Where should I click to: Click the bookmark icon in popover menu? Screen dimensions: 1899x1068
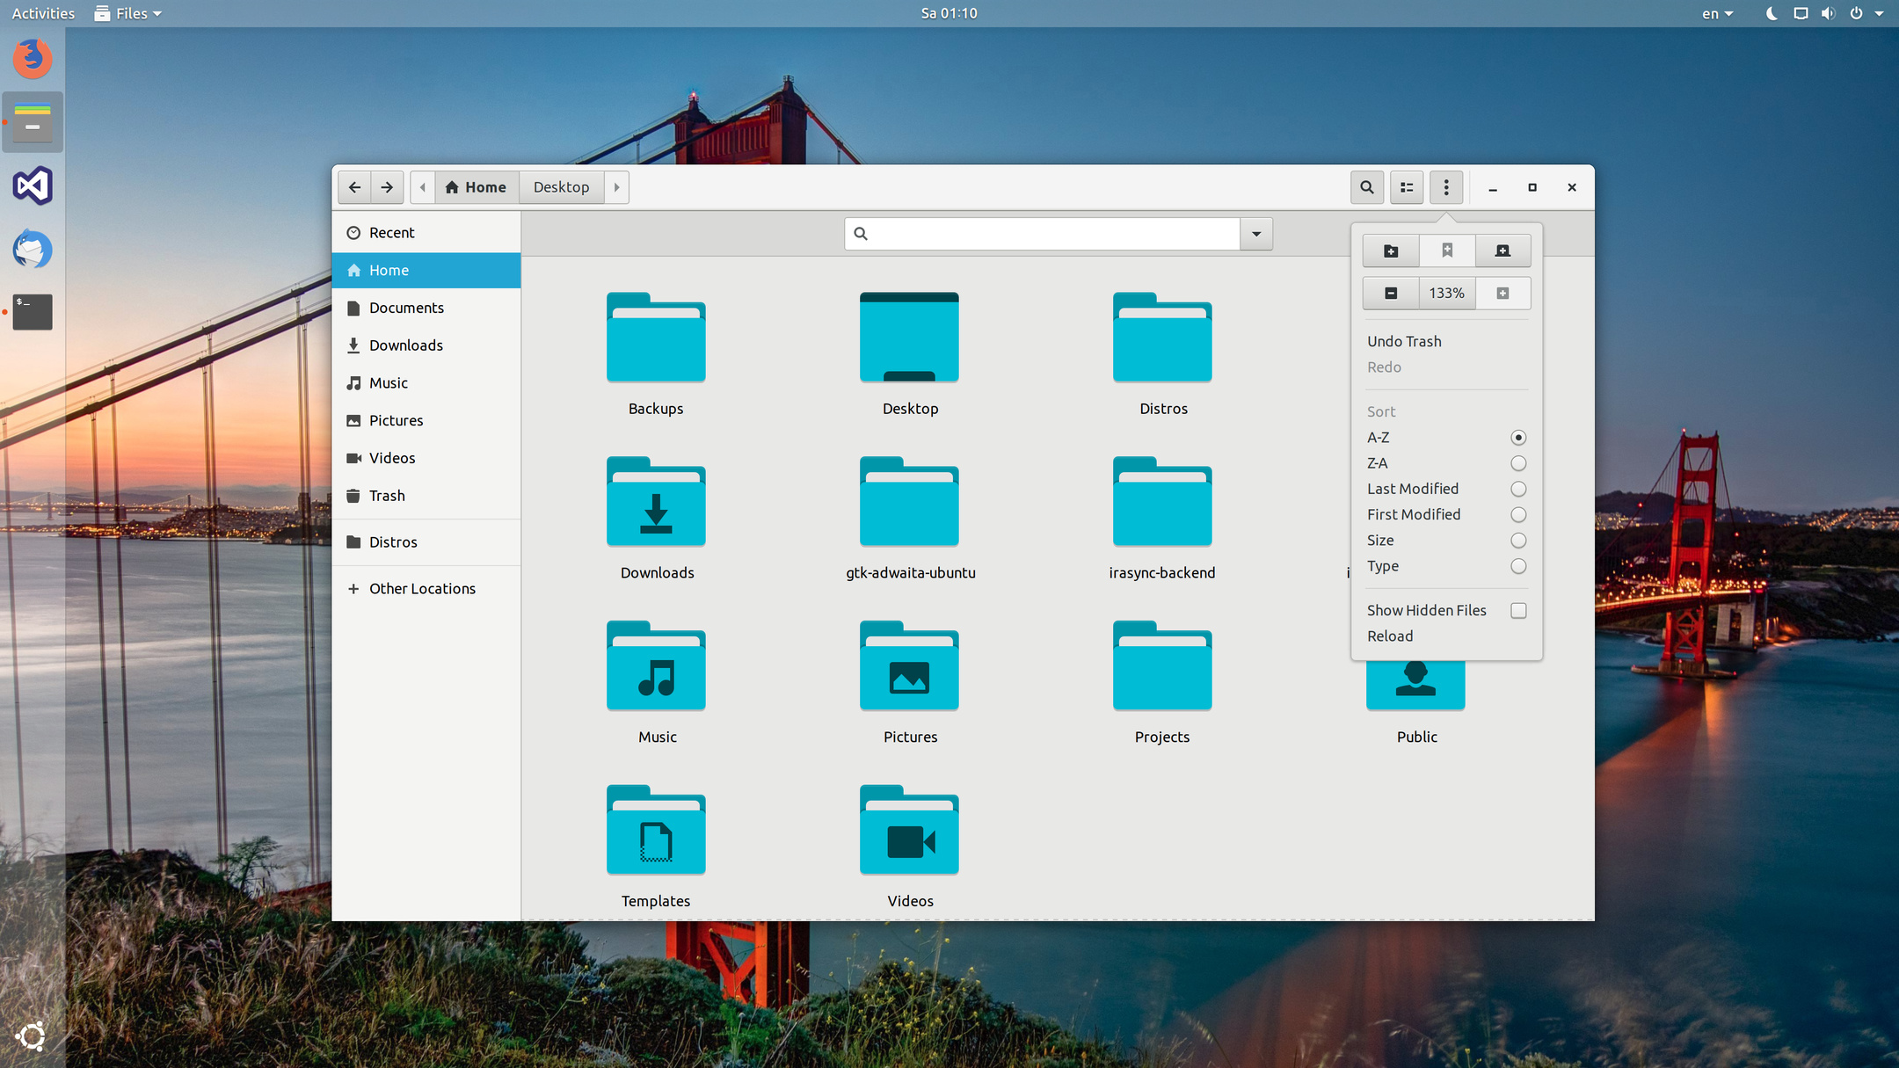point(1446,251)
